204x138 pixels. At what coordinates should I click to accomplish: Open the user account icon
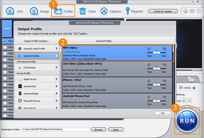pos(186,11)
